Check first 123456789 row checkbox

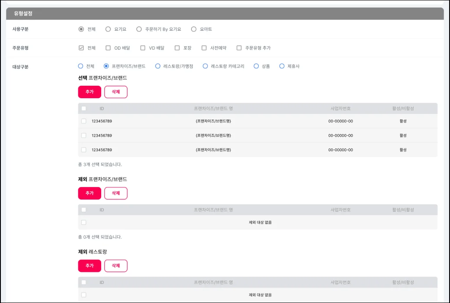[x=84, y=121]
